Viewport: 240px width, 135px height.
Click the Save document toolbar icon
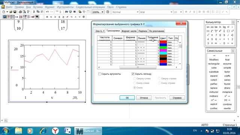[x=15, y=12]
